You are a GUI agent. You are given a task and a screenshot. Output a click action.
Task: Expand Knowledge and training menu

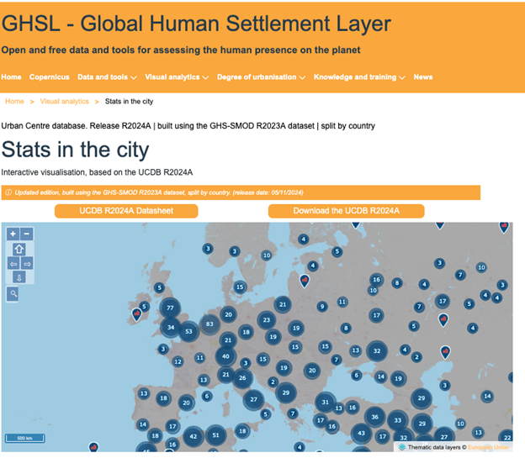(359, 77)
